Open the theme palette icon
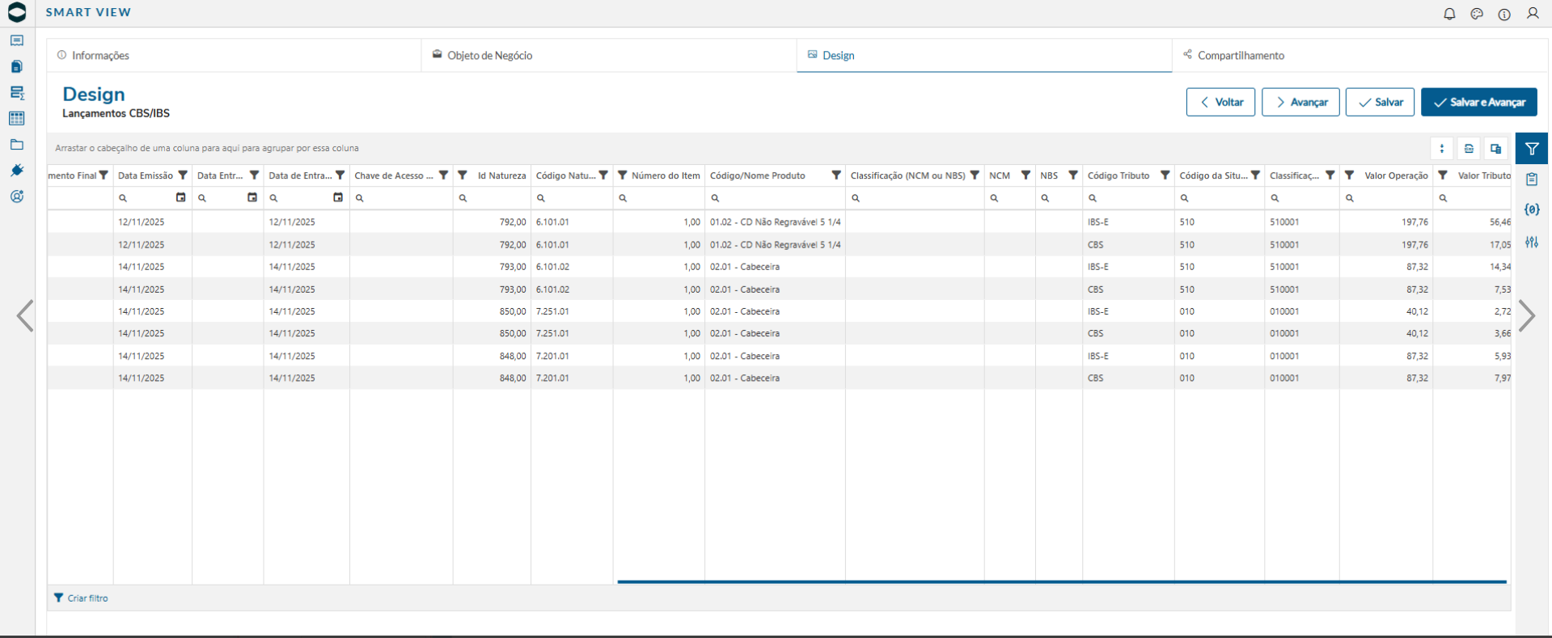Viewport: 1552px width, 638px height. (x=1477, y=14)
